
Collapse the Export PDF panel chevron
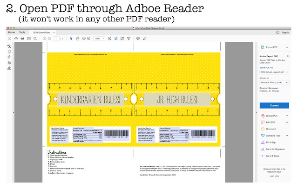click(287, 47)
